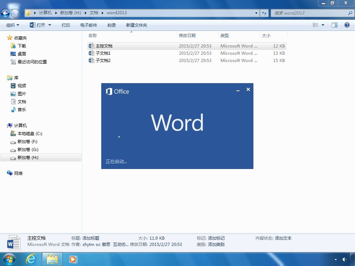Screen dimensions: 355x266
Task: Open Windows Media Player from the taskbar
Action: 73,259
